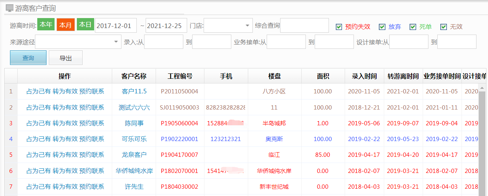Click the 本日 quick filter button
Screen dimensions: 488x196
click(85, 25)
